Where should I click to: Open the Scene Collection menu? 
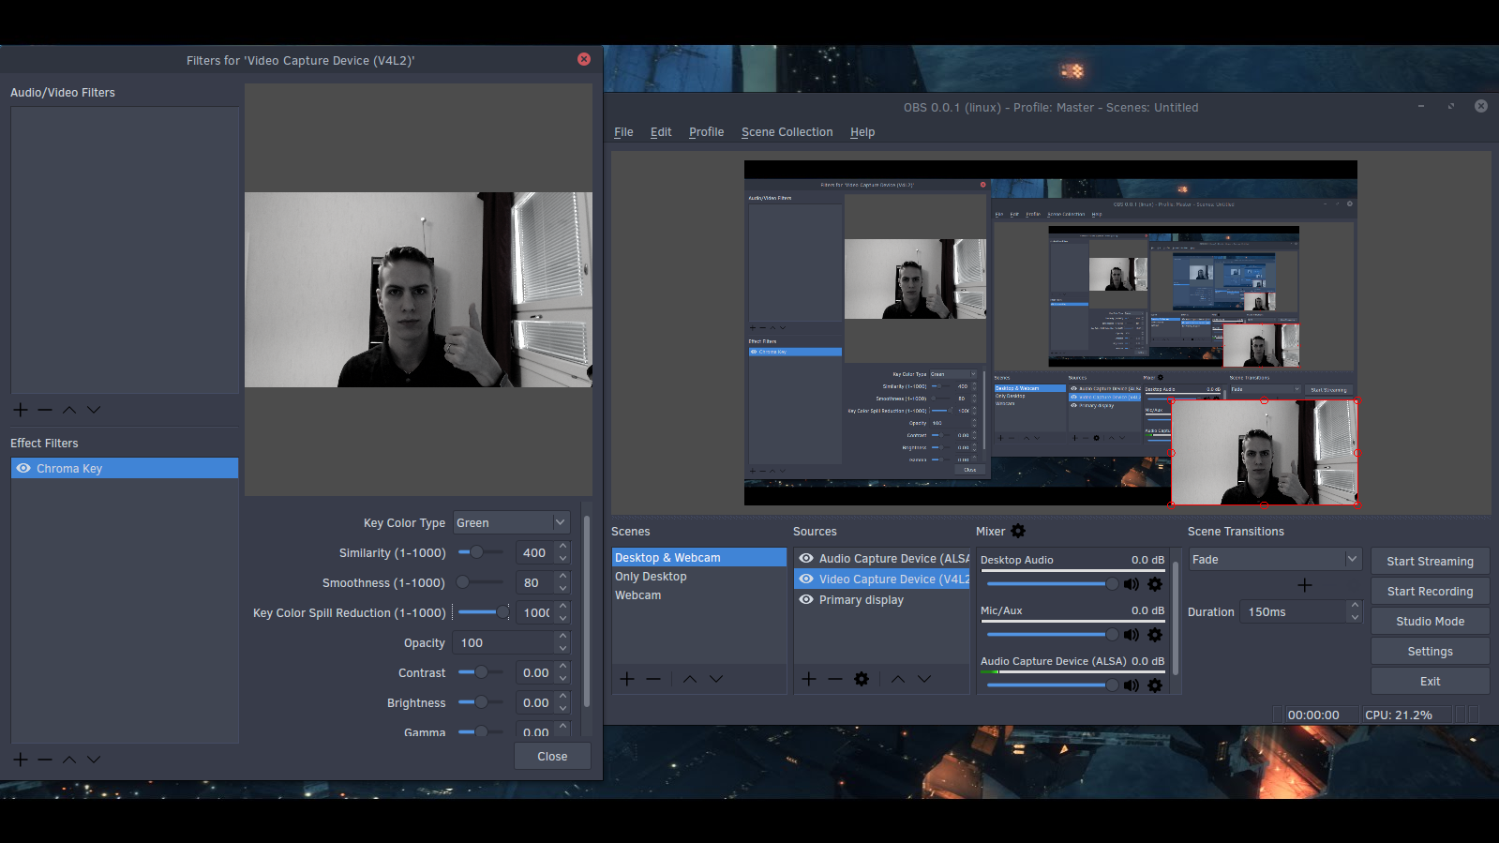click(x=787, y=132)
